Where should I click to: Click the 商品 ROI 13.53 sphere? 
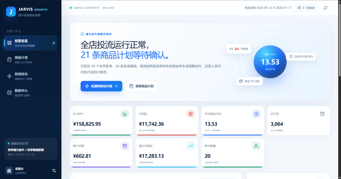pyautogui.click(x=270, y=62)
